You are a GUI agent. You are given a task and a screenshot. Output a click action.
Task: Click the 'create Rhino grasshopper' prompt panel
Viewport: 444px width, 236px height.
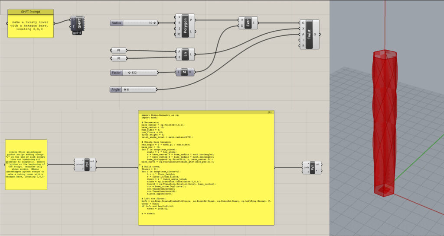pos(26,164)
